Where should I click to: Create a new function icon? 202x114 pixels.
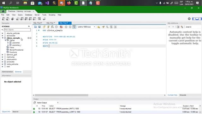click(x=34, y=19)
